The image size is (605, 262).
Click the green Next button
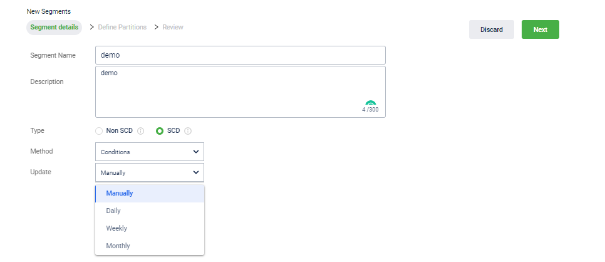pos(540,29)
